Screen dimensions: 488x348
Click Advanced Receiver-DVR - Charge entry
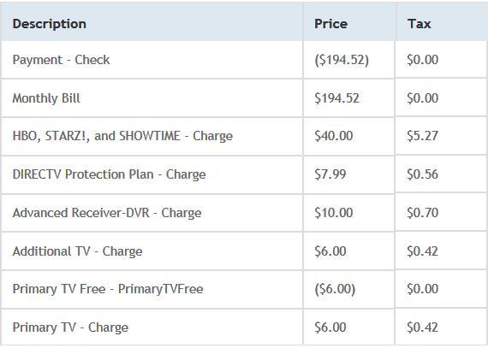coord(107,213)
